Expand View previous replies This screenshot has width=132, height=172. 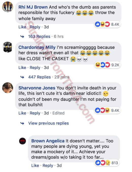(48, 123)
